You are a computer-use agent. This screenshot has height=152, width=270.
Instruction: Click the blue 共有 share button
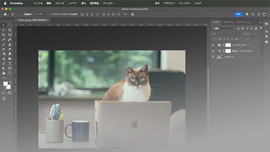click(x=238, y=14)
